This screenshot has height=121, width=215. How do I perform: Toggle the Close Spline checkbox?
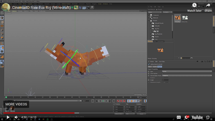click(163, 74)
